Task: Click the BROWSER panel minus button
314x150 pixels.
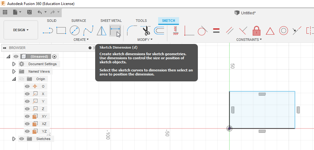Action: pos(90,48)
